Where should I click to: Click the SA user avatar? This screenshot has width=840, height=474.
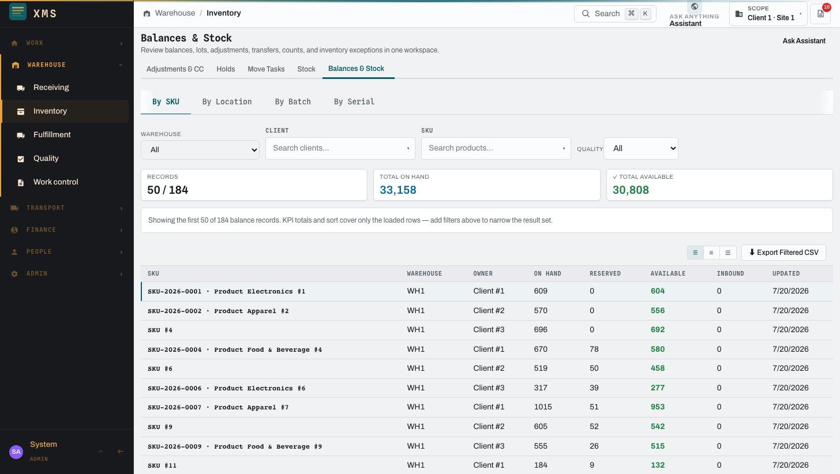pos(16,452)
